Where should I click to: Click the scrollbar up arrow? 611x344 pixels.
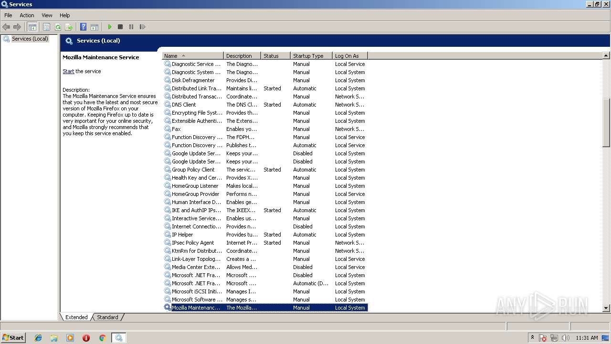[606, 56]
